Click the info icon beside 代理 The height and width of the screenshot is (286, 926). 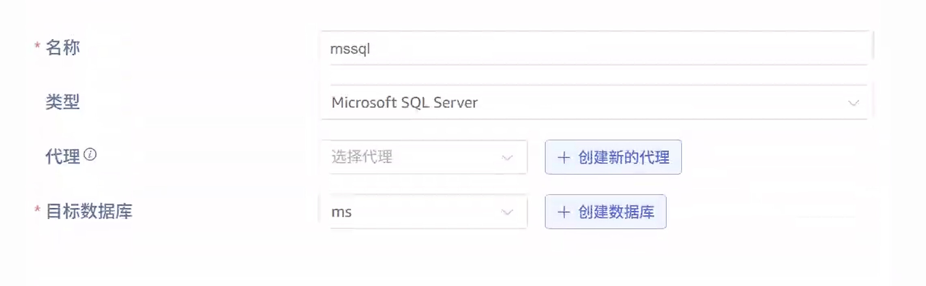90,154
